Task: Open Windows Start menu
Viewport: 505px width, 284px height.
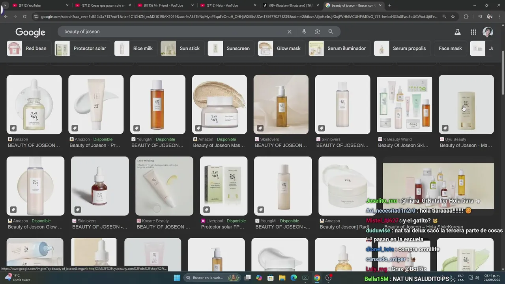Action: coord(176,278)
